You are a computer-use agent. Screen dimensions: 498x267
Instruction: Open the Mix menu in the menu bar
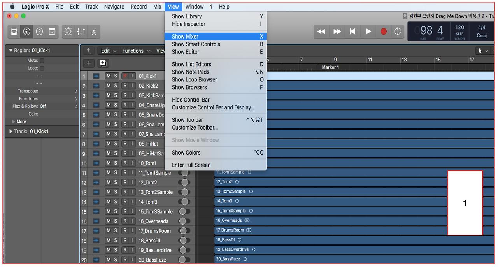click(x=157, y=7)
